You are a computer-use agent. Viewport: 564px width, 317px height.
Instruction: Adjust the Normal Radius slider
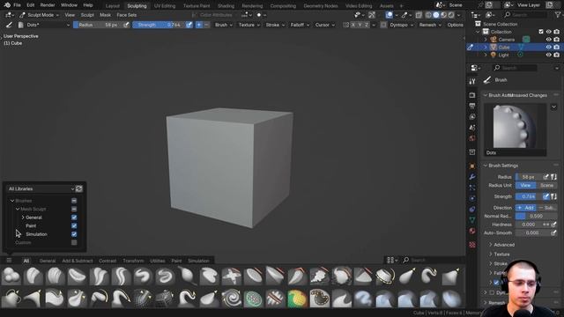pyautogui.click(x=536, y=216)
